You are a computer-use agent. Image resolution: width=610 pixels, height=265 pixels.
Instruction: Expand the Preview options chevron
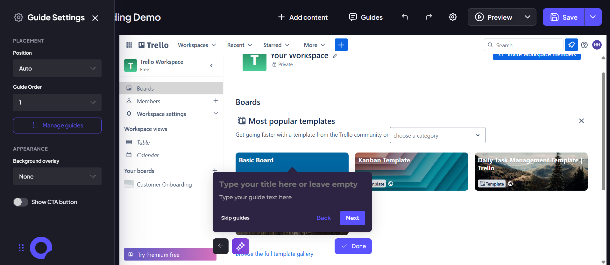528,17
